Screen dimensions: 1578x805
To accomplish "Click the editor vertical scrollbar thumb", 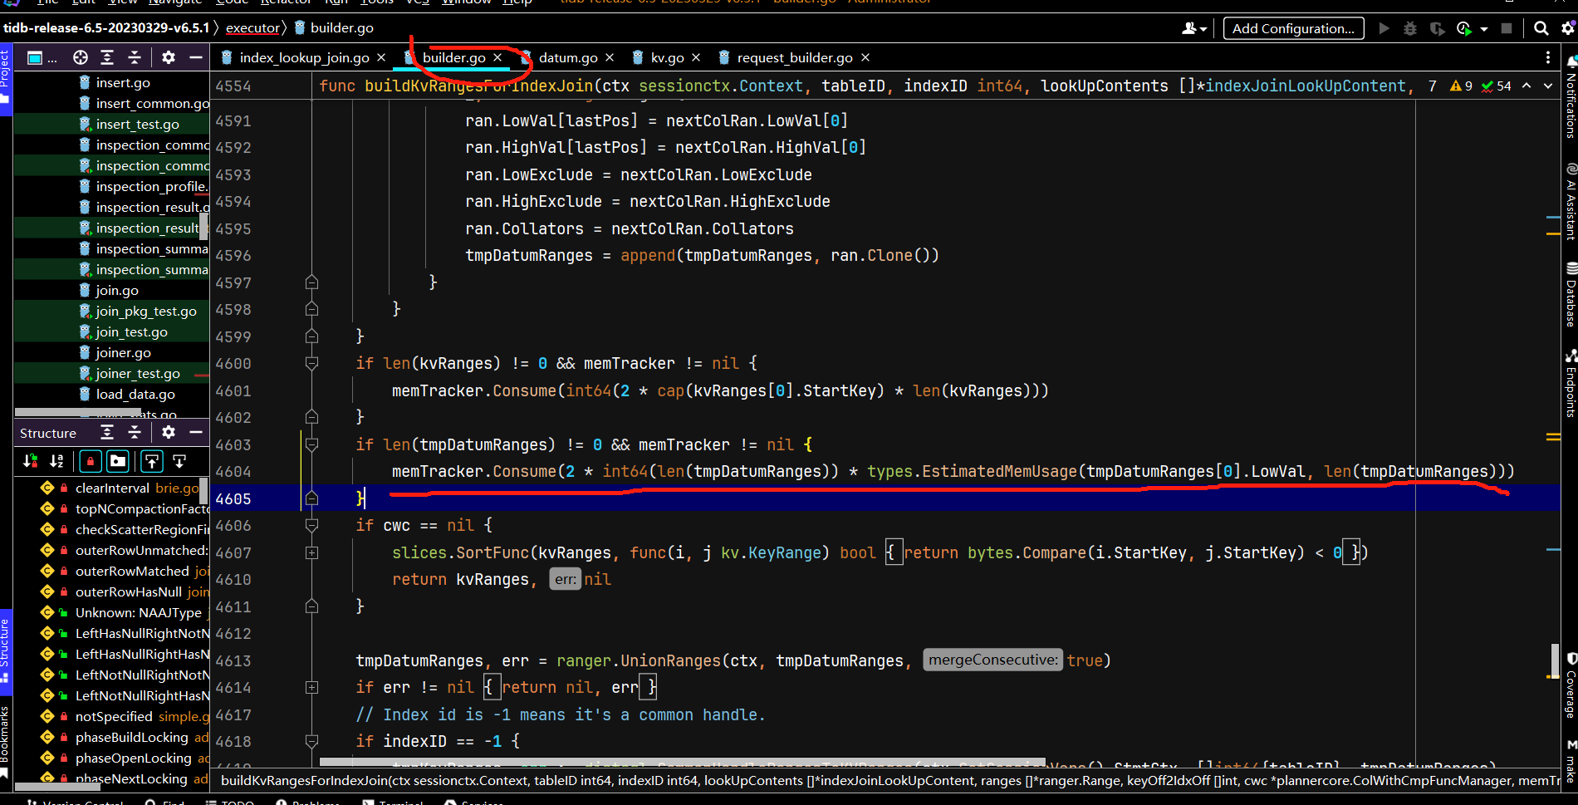I will (x=1554, y=660).
